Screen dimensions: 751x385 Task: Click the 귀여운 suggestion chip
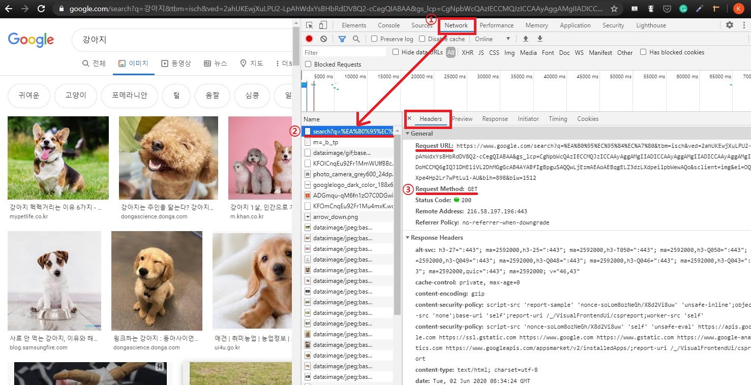28,95
